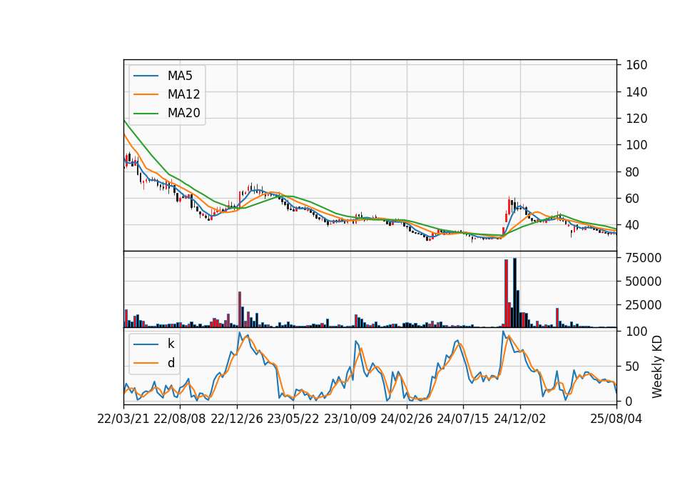Screen dimensions: 685x493
Task: Click the MA12 legend label
Action: pyautogui.click(x=183, y=94)
